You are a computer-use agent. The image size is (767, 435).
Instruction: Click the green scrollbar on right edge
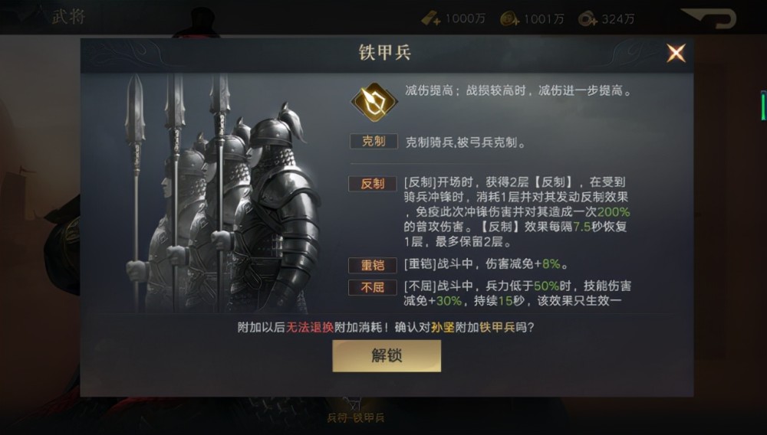pyautogui.click(x=763, y=106)
